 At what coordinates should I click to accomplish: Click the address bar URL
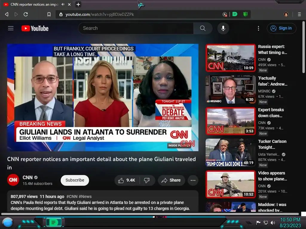click(x=100, y=14)
